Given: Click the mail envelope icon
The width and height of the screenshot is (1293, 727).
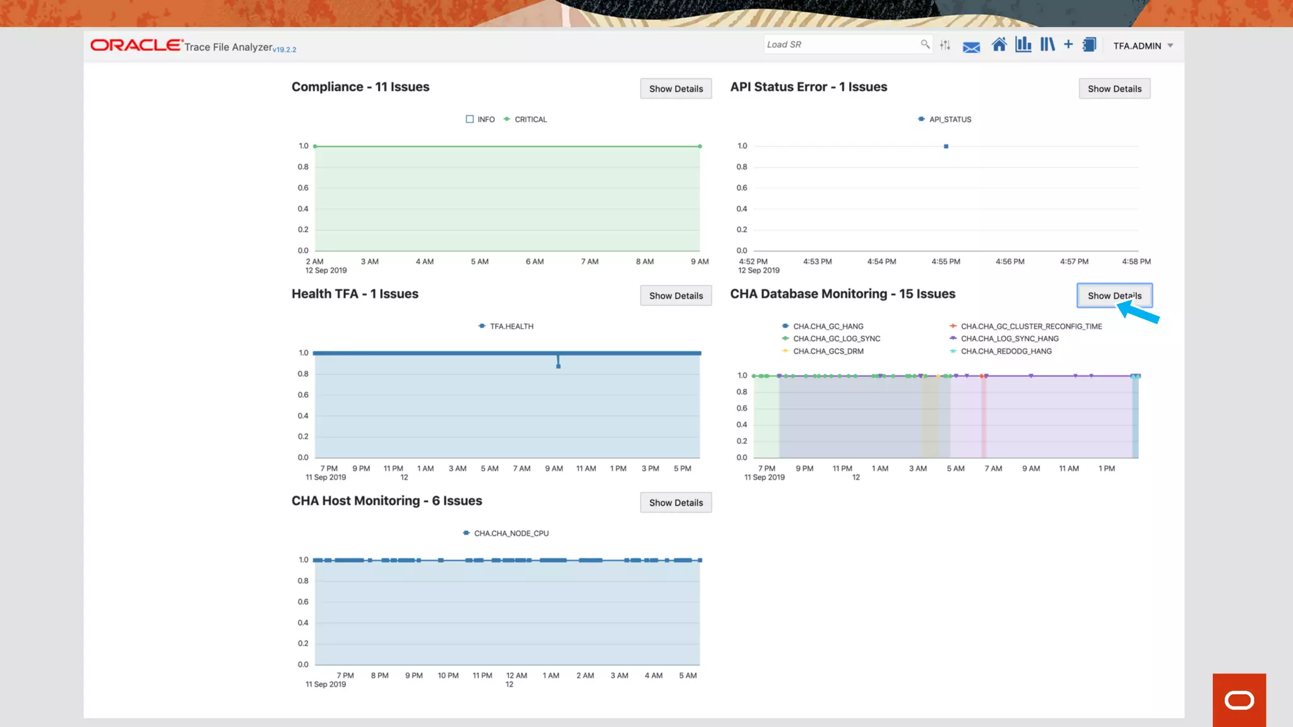Looking at the screenshot, I should pos(971,47).
